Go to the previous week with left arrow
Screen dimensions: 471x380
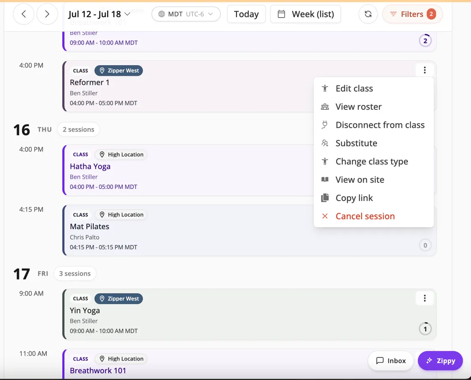pyautogui.click(x=24, y=14)
